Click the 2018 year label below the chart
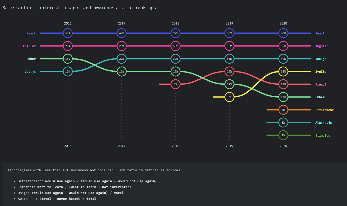This screenshot has width=347, height=206. point(176,146)
